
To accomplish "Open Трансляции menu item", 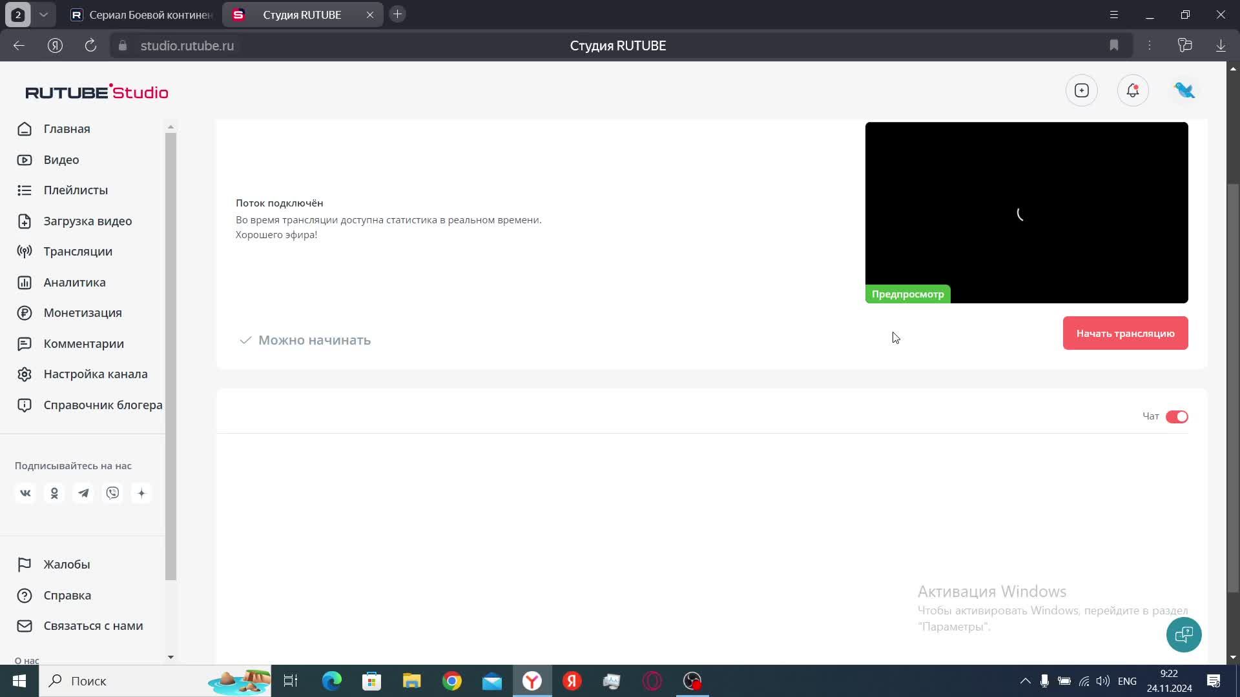I will point(77,252).
